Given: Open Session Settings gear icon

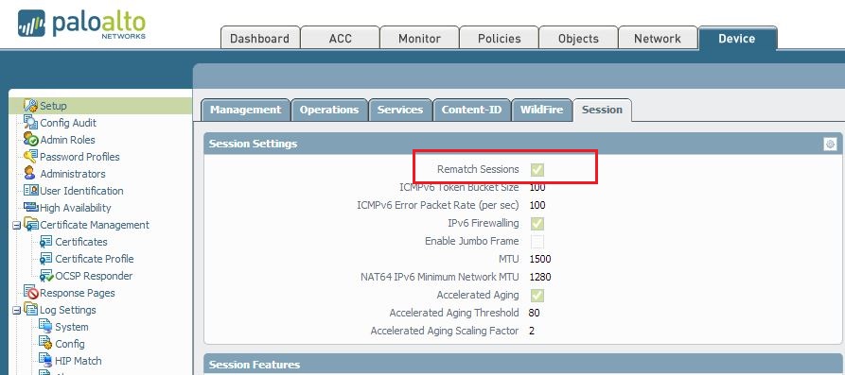Looking at the screenshot, I should tap(831, 145).
